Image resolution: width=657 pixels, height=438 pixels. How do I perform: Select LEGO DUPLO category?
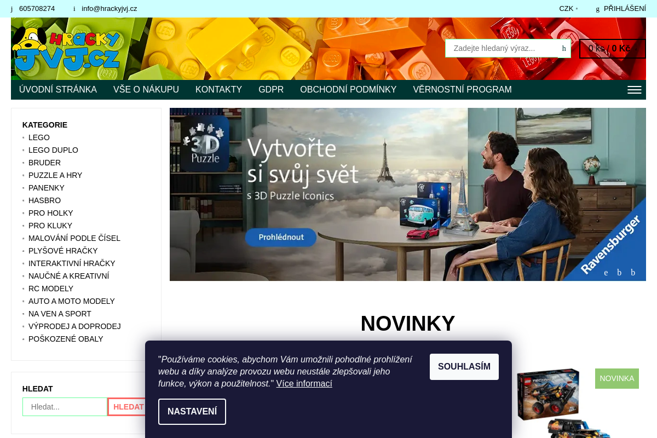click(53, 150)
